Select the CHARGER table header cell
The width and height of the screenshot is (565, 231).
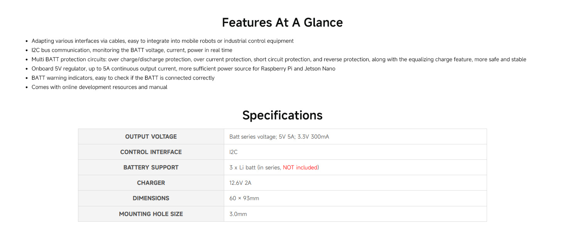click(x=151, y=183)
